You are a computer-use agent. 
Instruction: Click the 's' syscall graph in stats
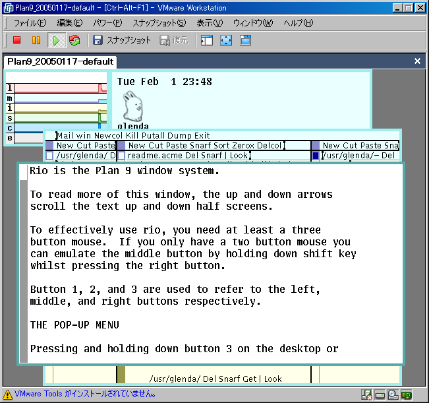point(61,118)
